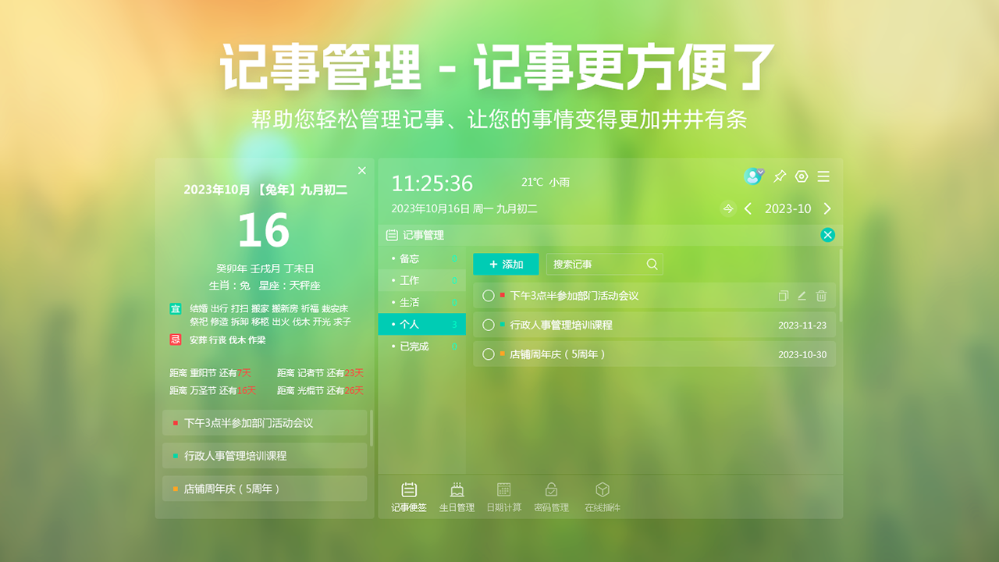
Task: Click the search magnifier icon
Action: (652, 264)
